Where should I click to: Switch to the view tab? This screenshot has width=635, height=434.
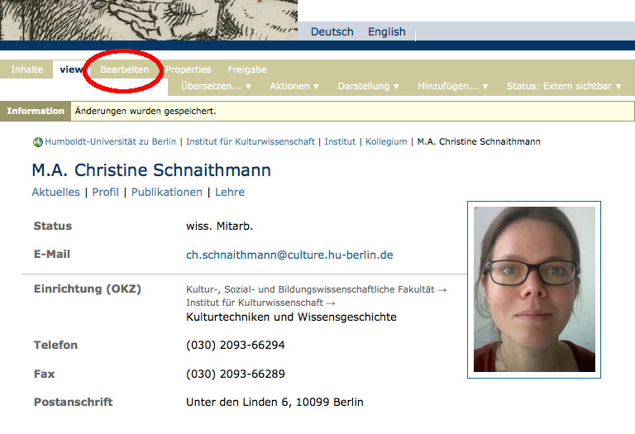71,69
